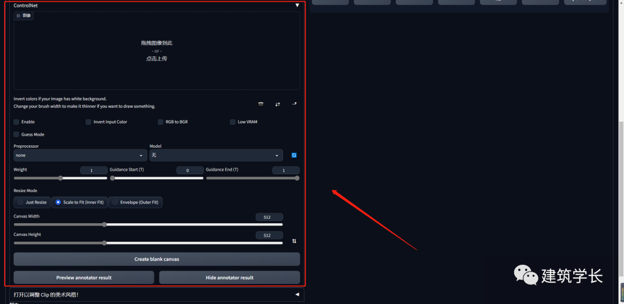Adjust the Weight slider
This screenshot has width=624, height=304.
tap(61, 178)
